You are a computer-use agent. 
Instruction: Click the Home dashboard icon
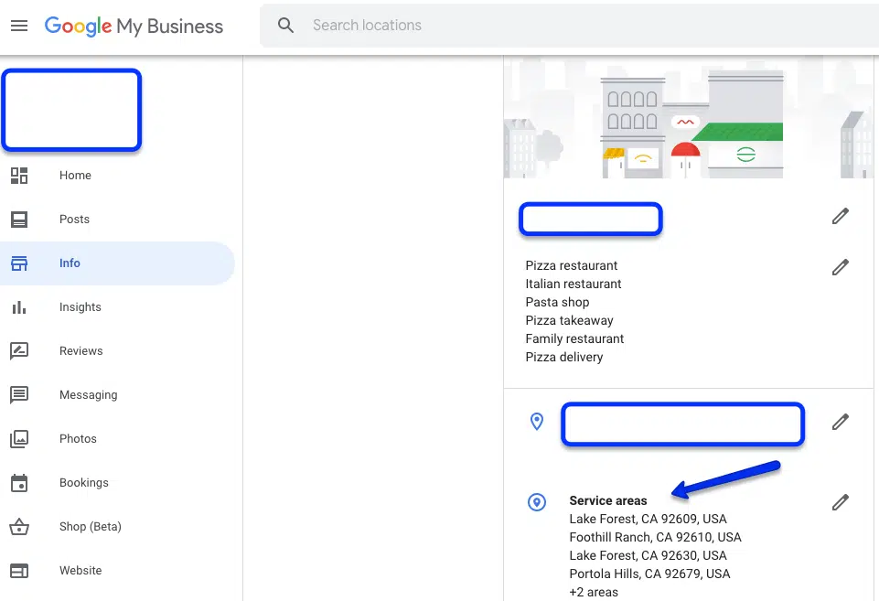coord(19,176)
